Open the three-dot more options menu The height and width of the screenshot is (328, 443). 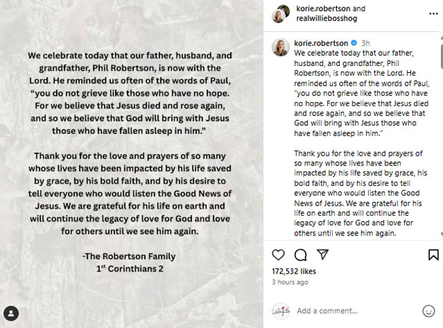pos(433,14)
